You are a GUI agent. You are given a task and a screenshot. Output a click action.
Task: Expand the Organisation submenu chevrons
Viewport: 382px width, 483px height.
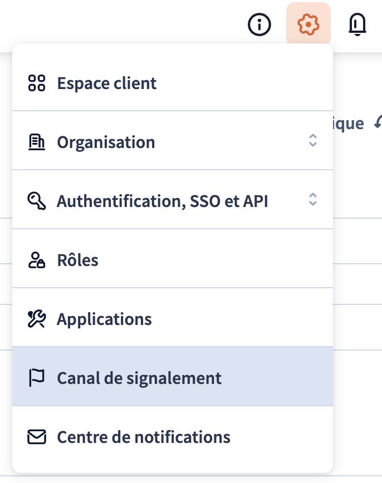(x=313, y=140)
